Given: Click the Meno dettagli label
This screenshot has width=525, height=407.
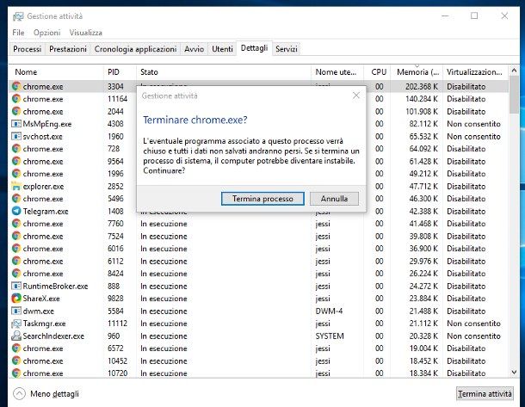Looking at the screenshot, I should pos(54,393).
